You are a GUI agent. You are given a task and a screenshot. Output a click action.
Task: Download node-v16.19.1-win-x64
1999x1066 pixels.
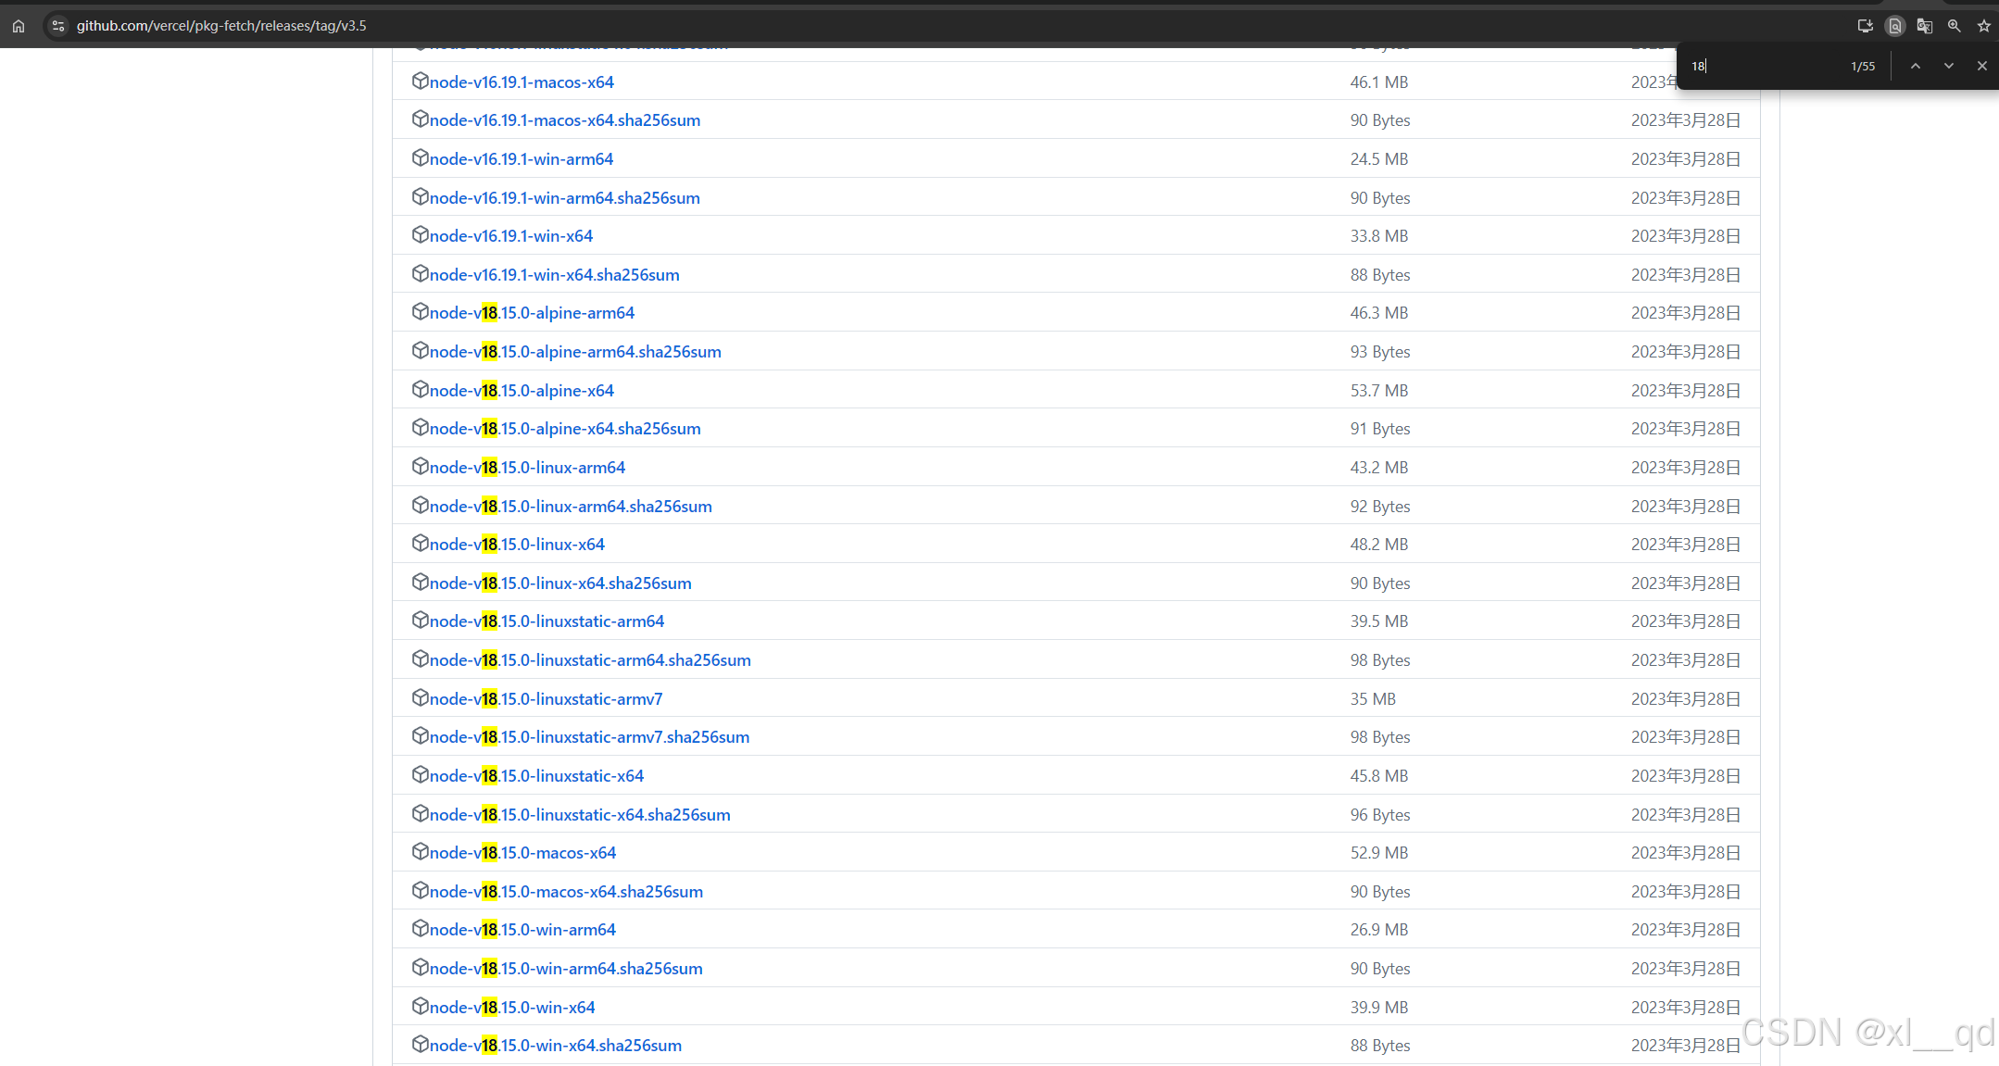pyautogui.click(x=510, y=235)
